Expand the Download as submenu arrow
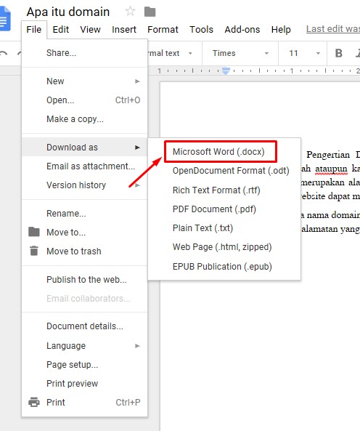360x431 pixels. 137,148
